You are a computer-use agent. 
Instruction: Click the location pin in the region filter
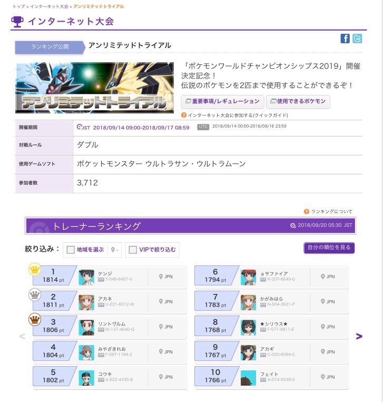(113, 250)
